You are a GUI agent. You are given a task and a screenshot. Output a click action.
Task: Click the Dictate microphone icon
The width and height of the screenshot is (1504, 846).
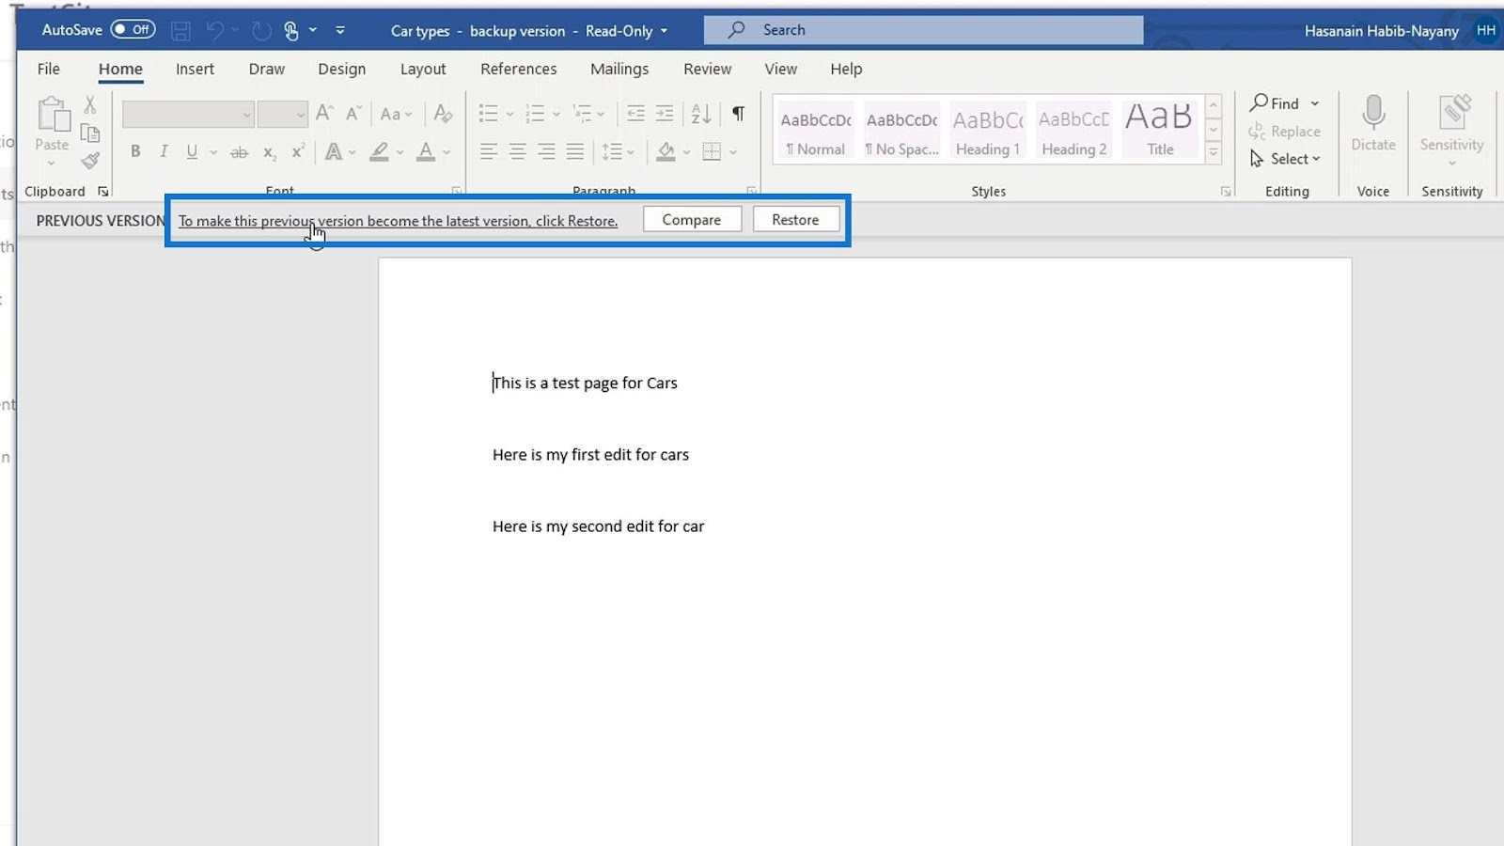point(1372,114)
